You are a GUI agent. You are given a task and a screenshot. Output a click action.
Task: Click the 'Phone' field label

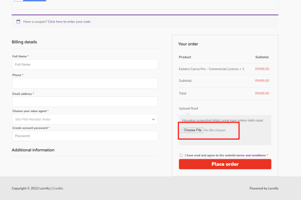point(17,75)
